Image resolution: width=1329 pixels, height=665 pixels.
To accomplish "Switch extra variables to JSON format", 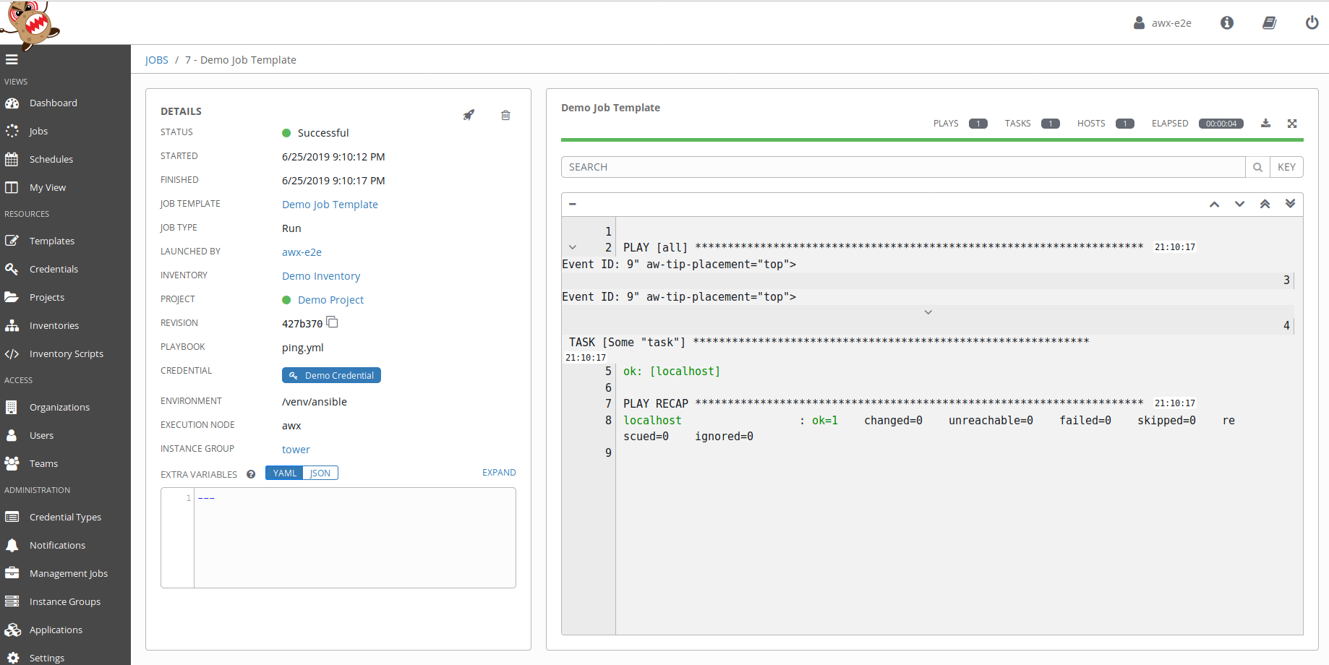I will coord(320,473).
